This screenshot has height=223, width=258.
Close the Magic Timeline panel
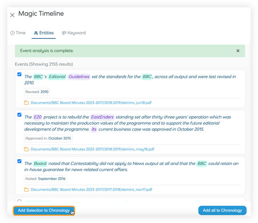[12, 15]
